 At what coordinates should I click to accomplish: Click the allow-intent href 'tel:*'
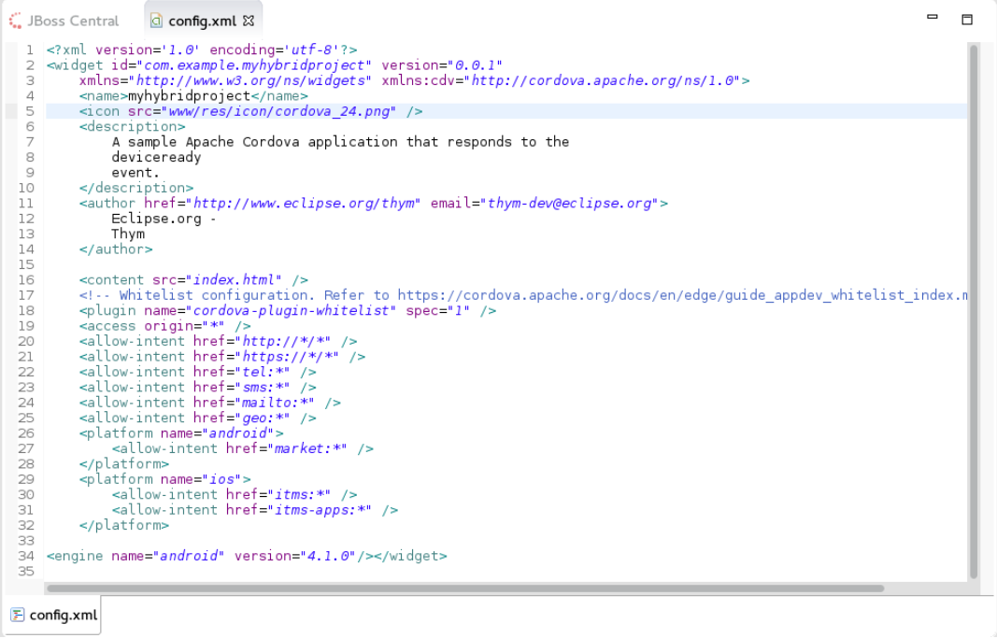pyautogui.click(x=263, y=372)
